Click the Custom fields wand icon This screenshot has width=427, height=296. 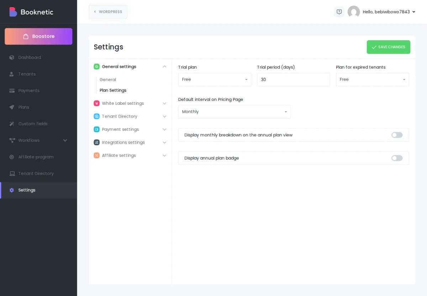[12, 124]
